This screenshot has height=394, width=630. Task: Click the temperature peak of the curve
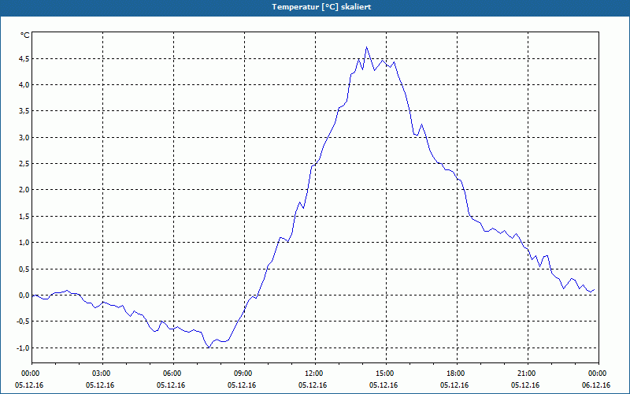point(366,47)
